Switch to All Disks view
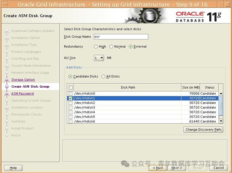Screen dimensions: 232x173 tap(103, 77)
